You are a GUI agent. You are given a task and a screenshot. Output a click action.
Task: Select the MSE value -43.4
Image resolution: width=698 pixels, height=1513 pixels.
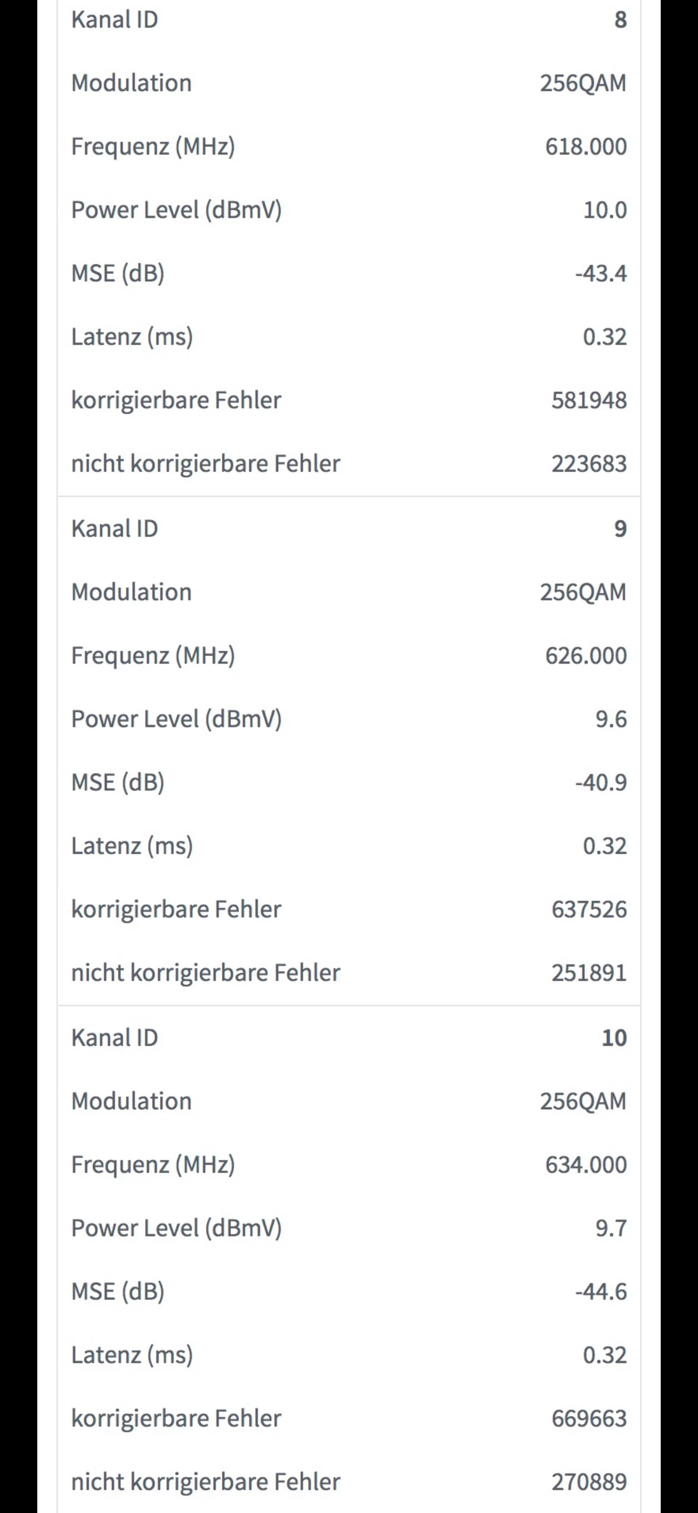[x=600, y=273]
